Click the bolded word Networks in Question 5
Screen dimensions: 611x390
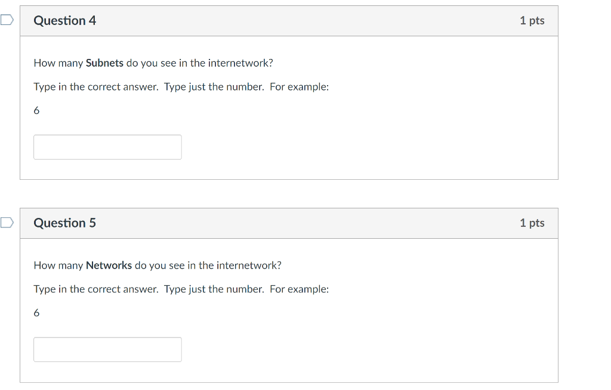pos(109,265)
